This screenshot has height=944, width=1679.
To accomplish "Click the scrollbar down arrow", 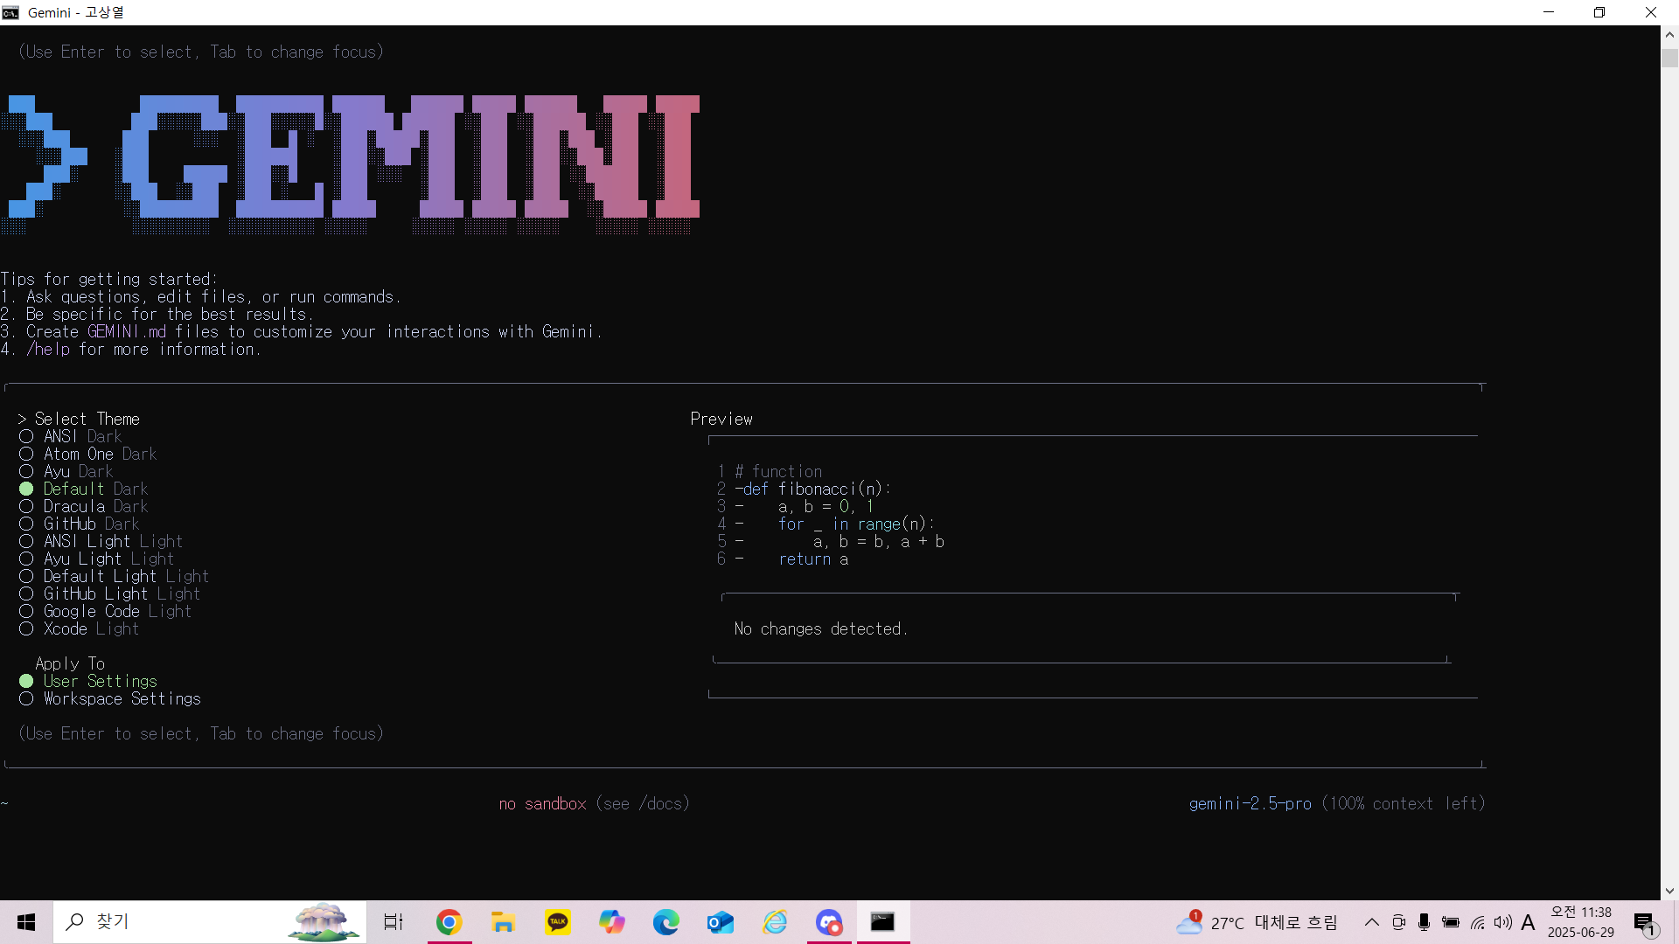I will click(x=1669, y=891).
